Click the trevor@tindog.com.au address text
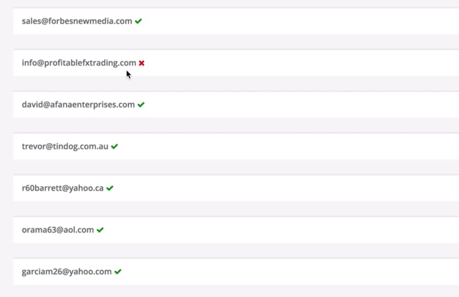This screenshot has width=459, height=297. (65, 146)
